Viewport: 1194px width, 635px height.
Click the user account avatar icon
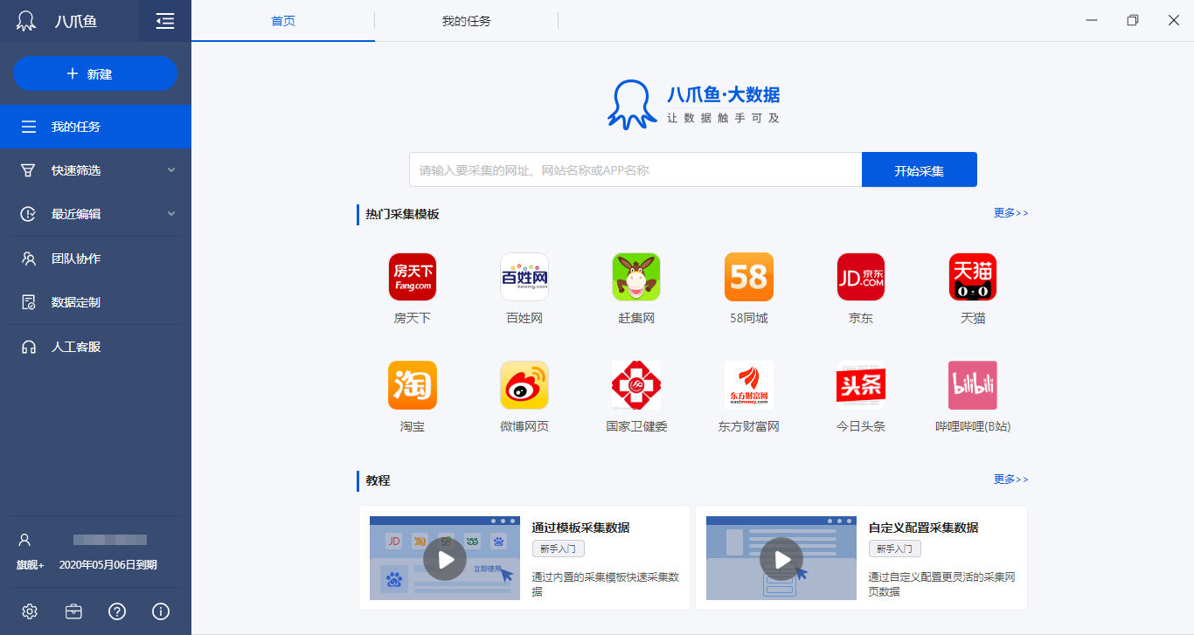tap(24, 540)
